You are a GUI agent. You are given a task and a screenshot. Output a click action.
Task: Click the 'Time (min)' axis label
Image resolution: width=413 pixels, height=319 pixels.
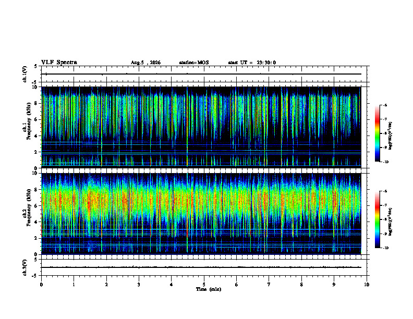[x=209, y=289]
